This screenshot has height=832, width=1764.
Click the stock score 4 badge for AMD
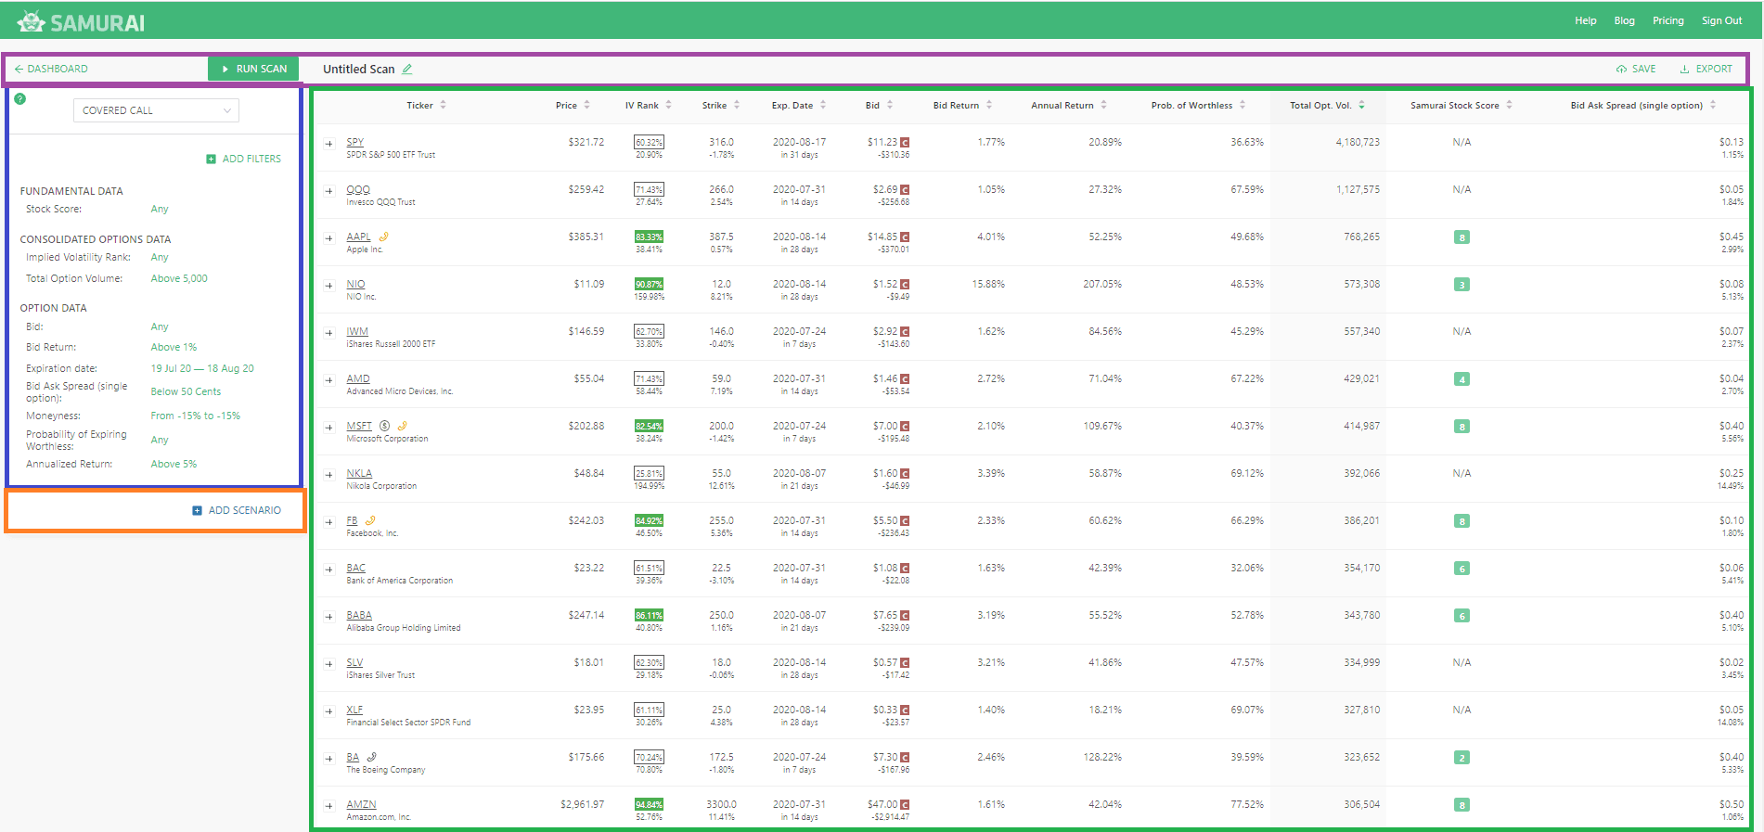(1461, 379)
